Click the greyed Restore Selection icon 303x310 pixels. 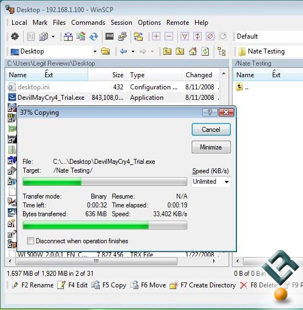coord(223,36)
